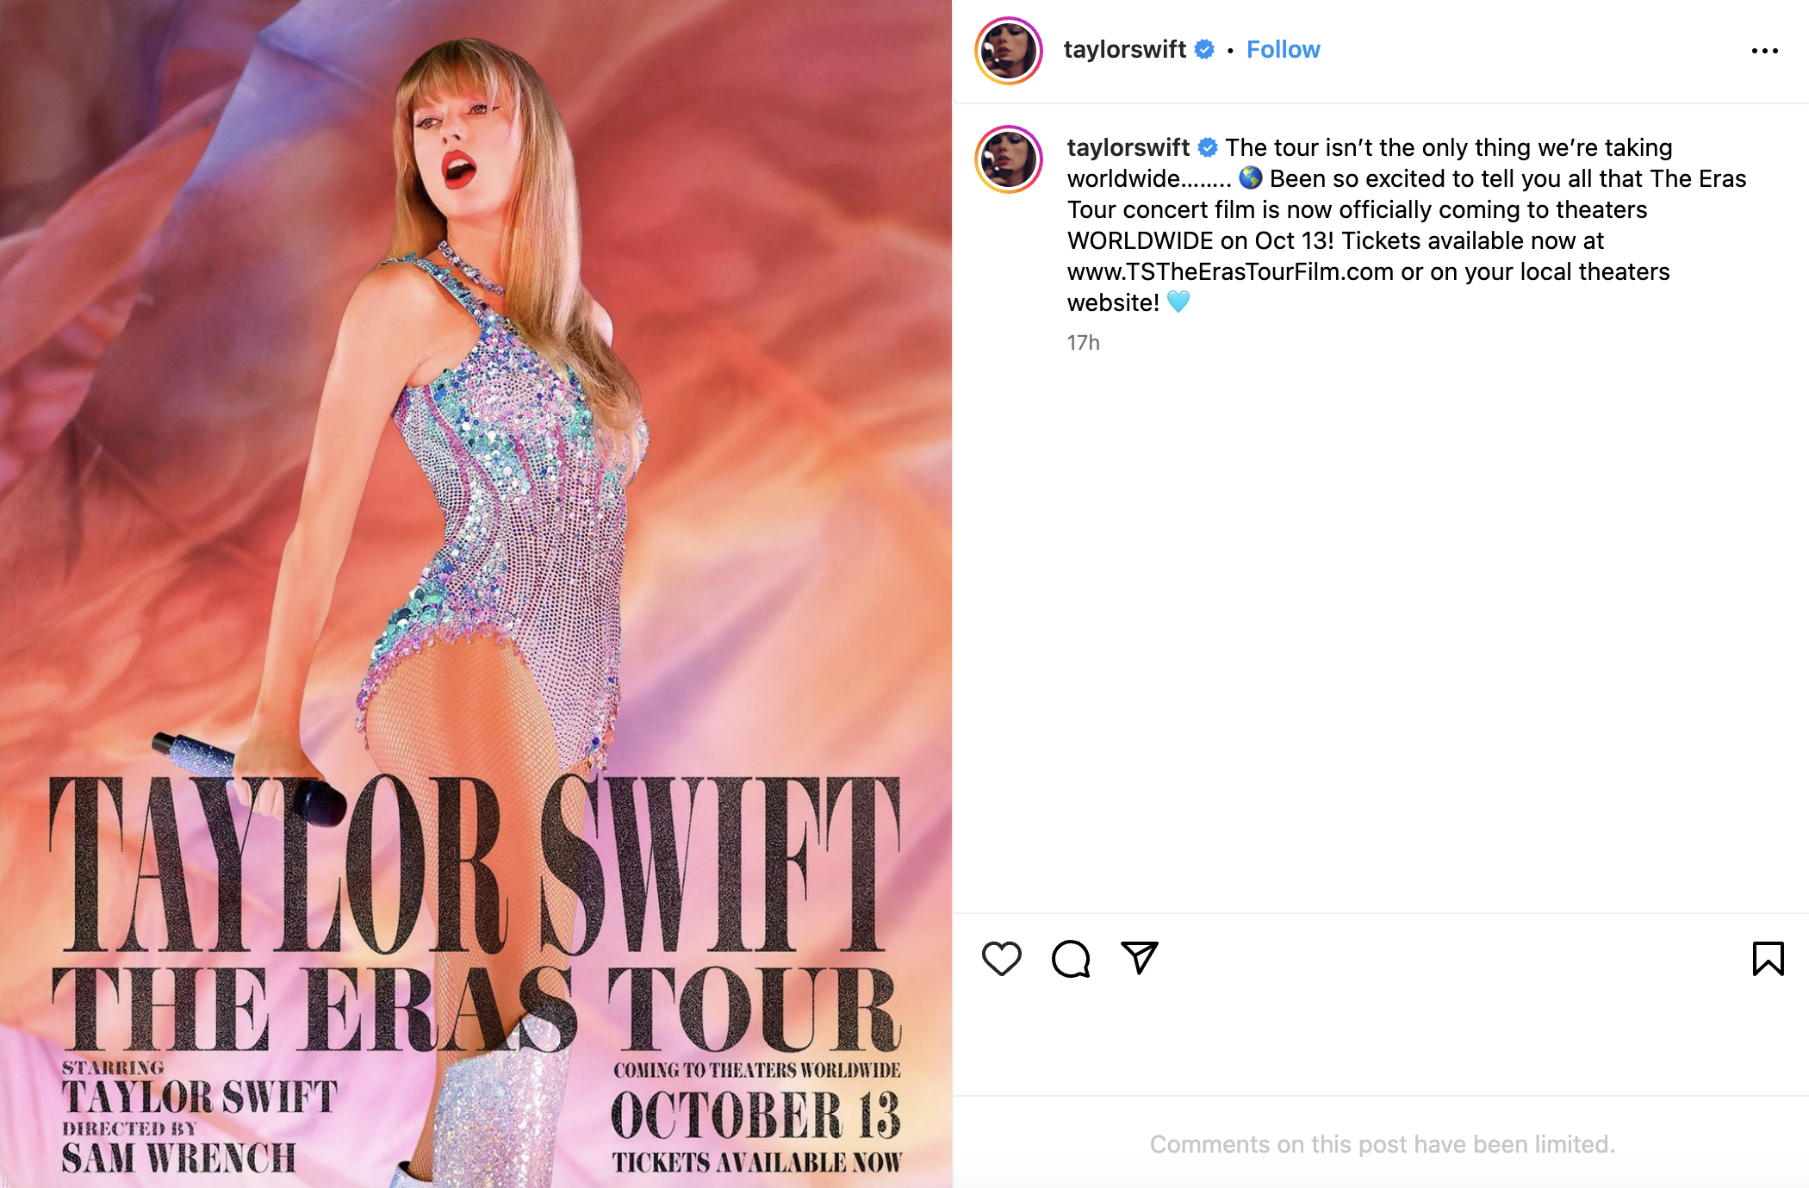Click the profile avatar beside the caption
Viewport: 1809px width, 1188px height.
(x=1009, y=159)
